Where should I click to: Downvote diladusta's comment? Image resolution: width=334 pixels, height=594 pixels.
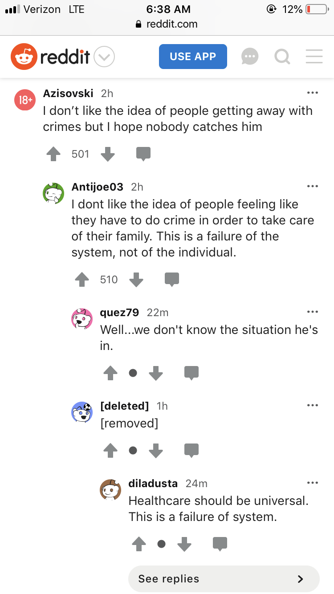click(x=184, y=544)
